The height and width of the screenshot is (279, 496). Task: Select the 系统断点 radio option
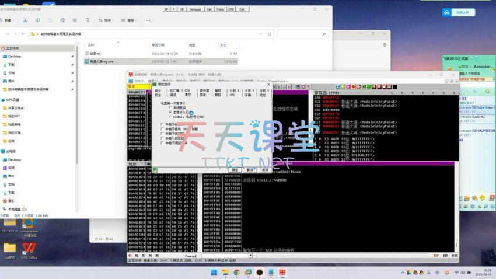[x=170, y=107]
